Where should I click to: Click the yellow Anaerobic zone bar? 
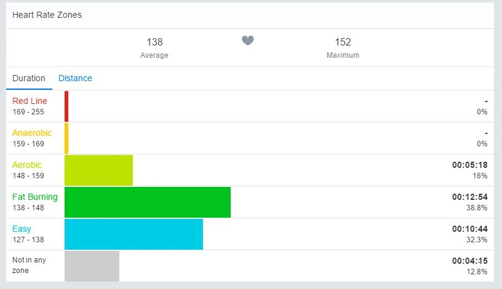pos(66,138)
